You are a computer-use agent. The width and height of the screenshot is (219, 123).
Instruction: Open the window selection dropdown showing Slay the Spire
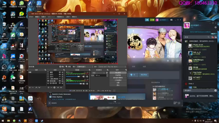click(x=112, y=67)
